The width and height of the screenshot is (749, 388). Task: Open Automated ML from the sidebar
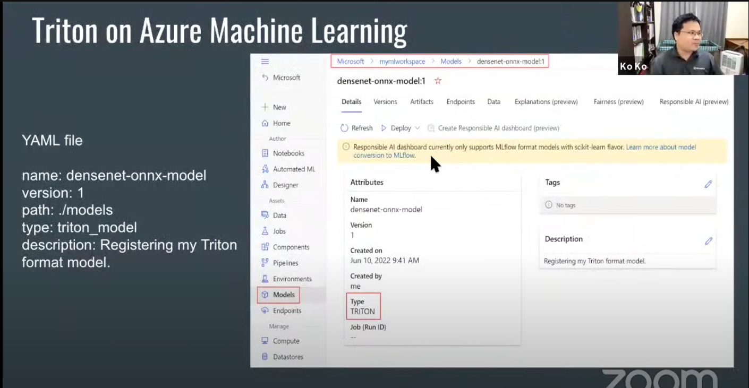[x=294, y=169]
